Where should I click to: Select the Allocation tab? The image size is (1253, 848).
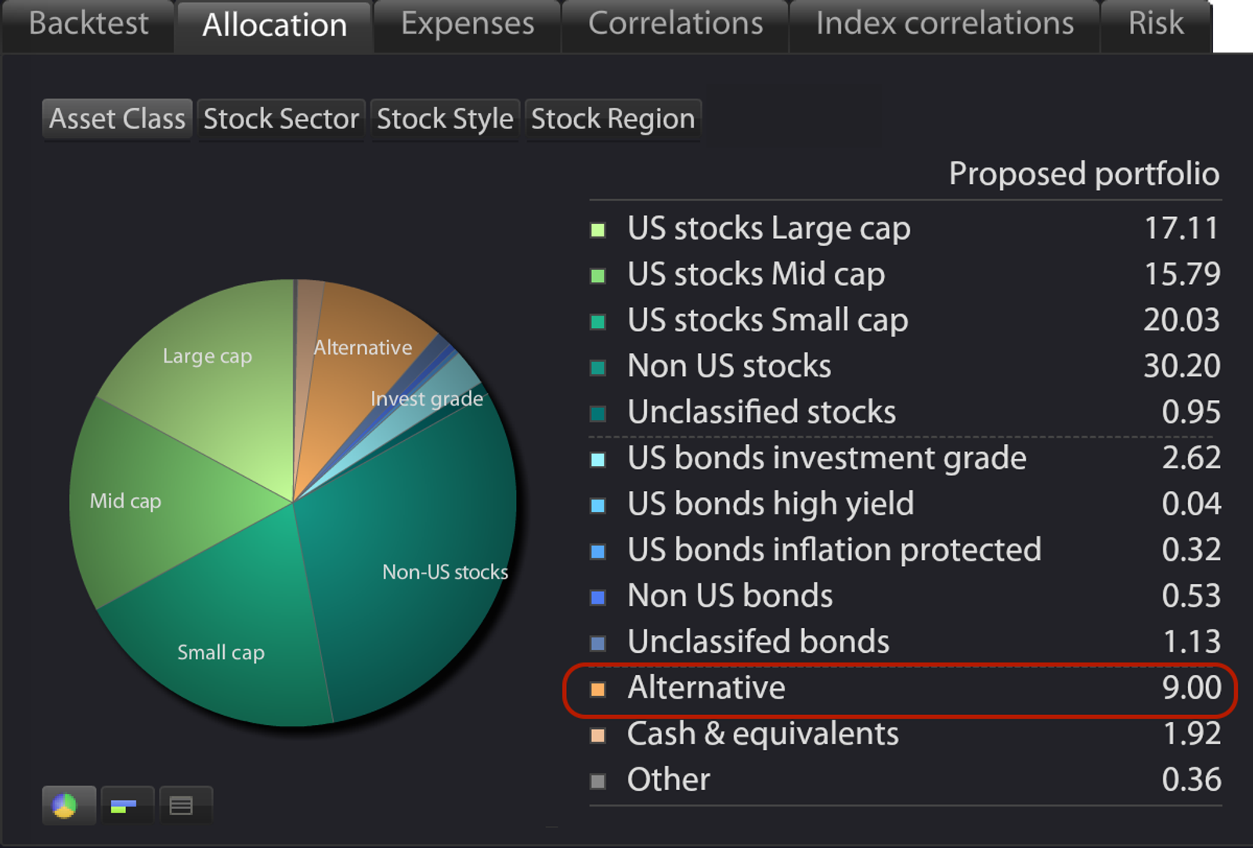click(274, 25)
